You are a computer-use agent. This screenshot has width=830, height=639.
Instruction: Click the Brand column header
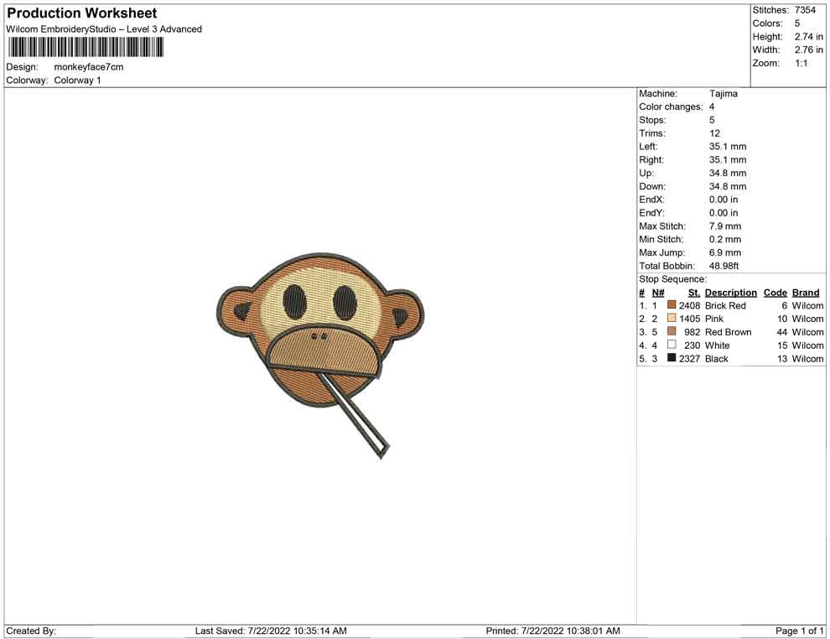pos(806,293)
